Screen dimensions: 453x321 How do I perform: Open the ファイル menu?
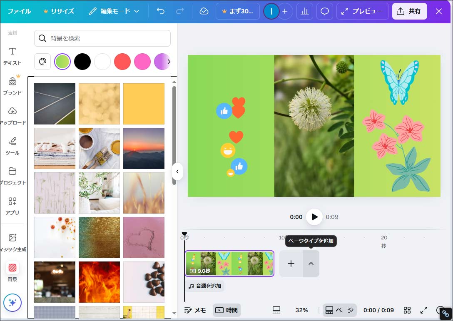coord(19,11)
